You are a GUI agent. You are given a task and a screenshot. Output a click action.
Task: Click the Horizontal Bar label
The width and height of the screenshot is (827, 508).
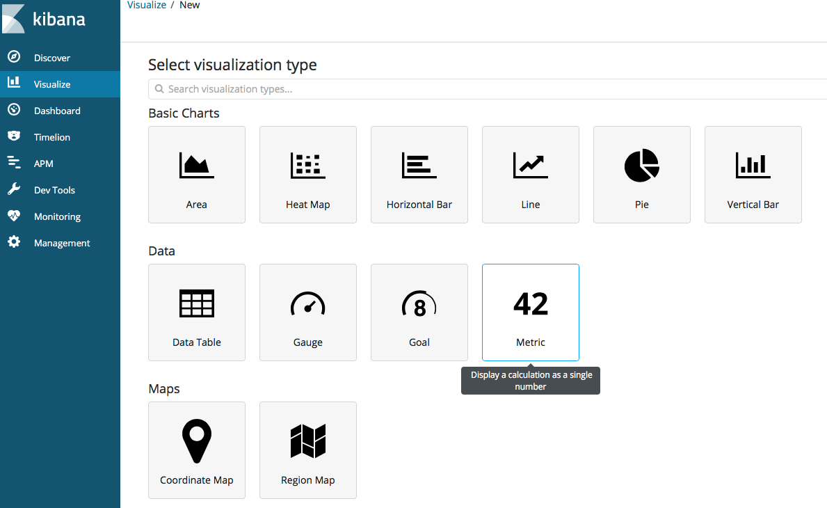(x=419, y=205)
